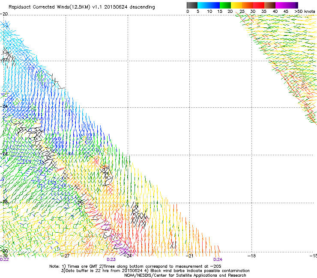This screenshot has height=278, width=317.
Task: Click the latitude axis label '-30'
Action: coord(4,251)
